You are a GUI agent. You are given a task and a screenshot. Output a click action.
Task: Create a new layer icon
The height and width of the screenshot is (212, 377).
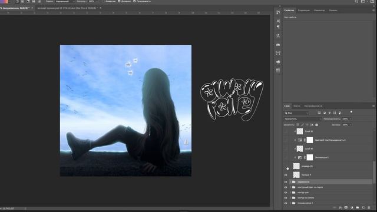tap(363, 207)
